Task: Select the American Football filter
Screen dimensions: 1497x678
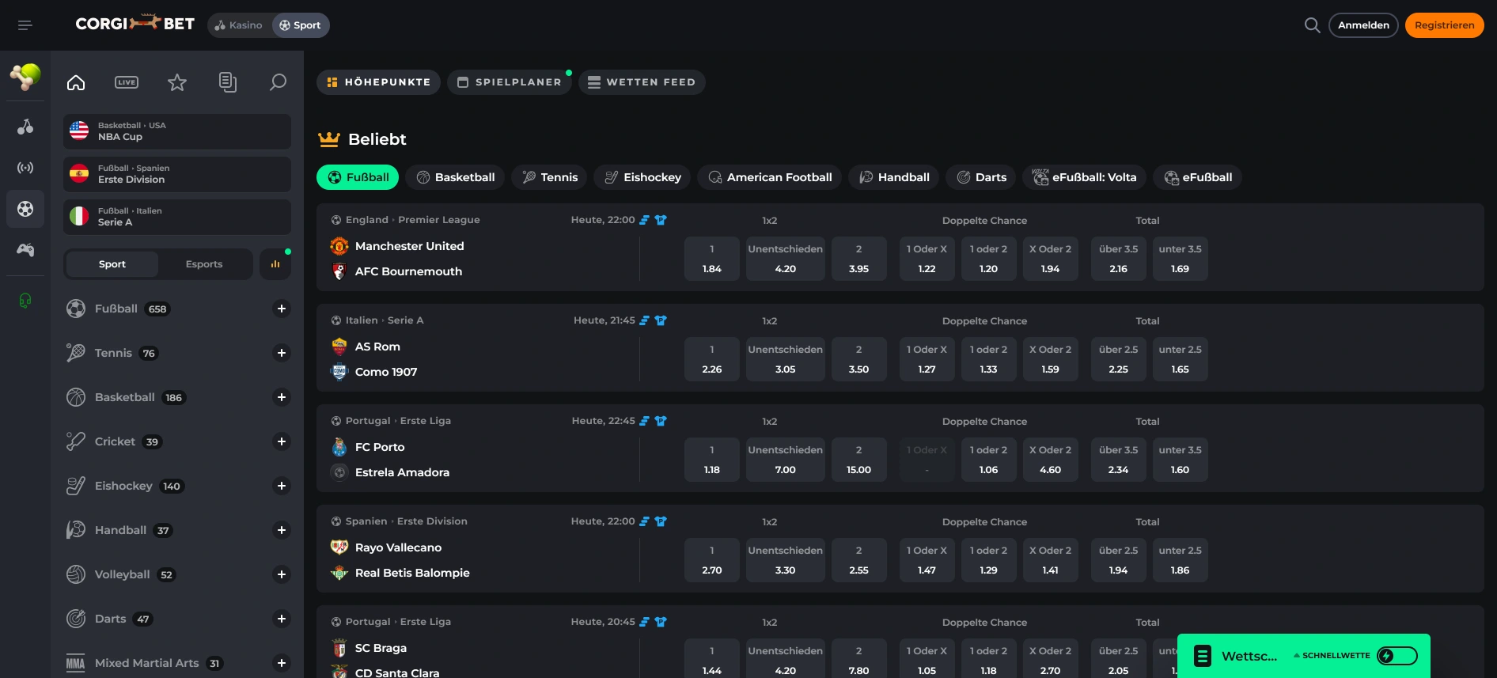Action: point(769,177)
